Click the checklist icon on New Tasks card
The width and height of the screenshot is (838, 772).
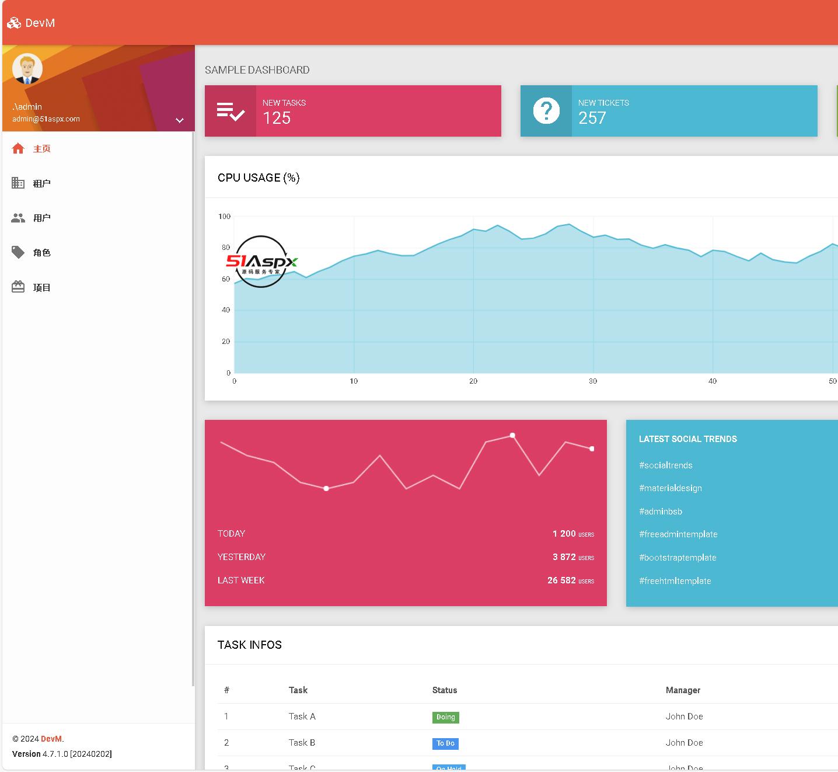[231, 111]
